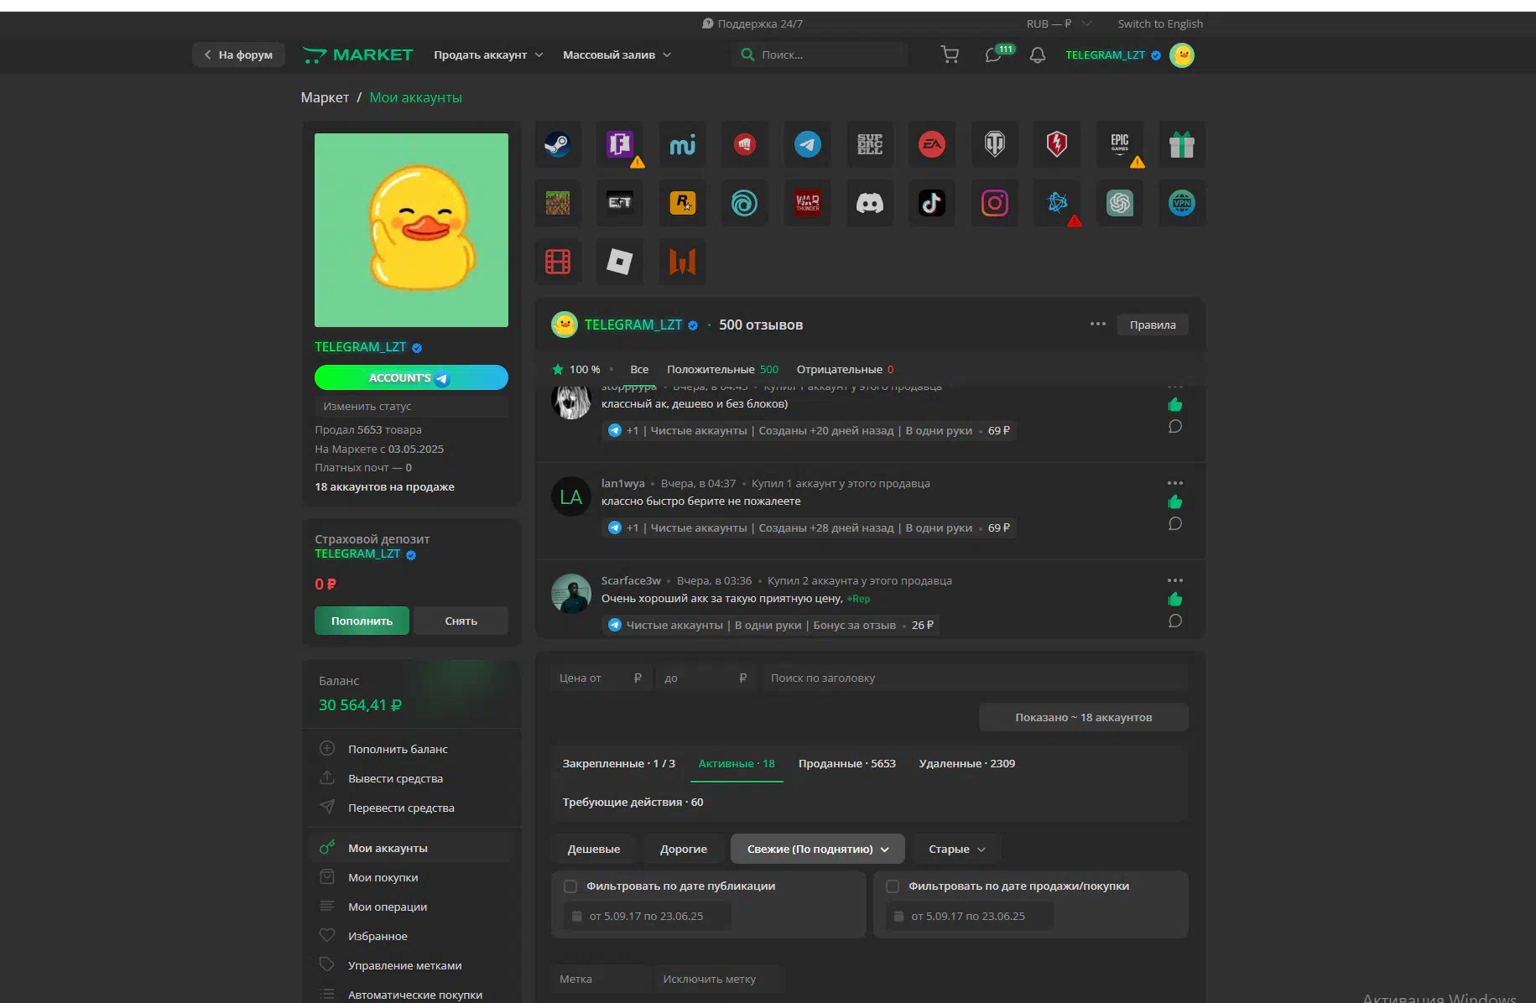This screenshot has width=1536, height=1003.
Task: Click the Пополнить deposit button
Action: (x=362, y=621)
